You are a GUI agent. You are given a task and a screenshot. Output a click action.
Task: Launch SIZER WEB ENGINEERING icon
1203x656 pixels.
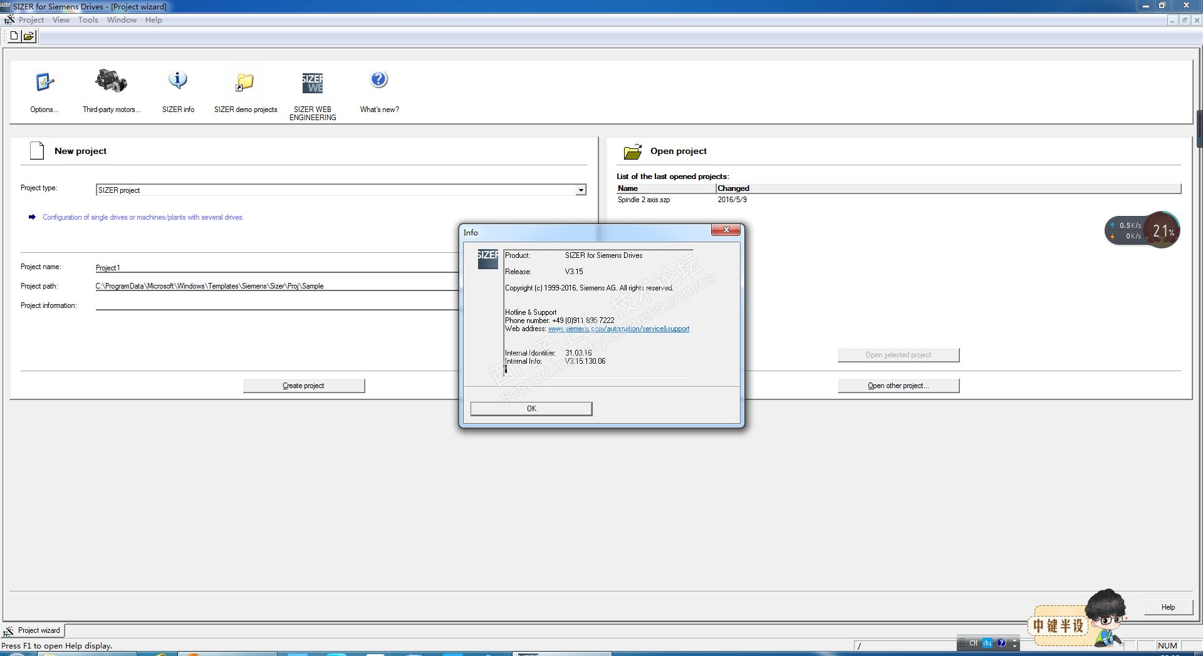pos(313,83)
